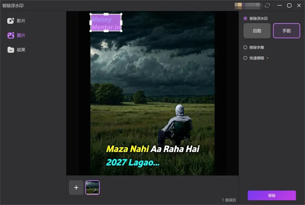Select the 移除字幕 radio option
The height and width of the screenshot is (205, 305).
click(245, 47)
